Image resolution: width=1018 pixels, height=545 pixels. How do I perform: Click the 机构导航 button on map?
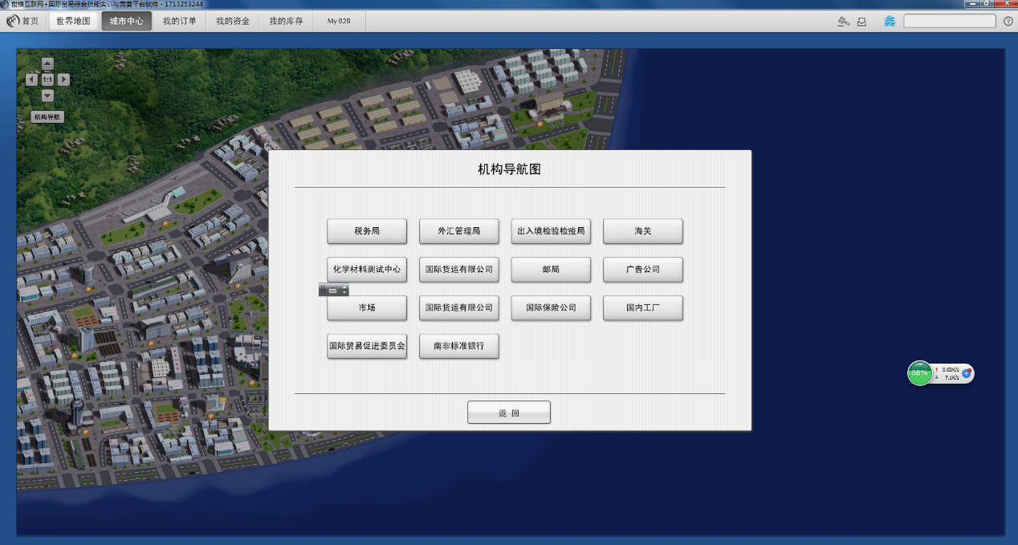point(47,117)
